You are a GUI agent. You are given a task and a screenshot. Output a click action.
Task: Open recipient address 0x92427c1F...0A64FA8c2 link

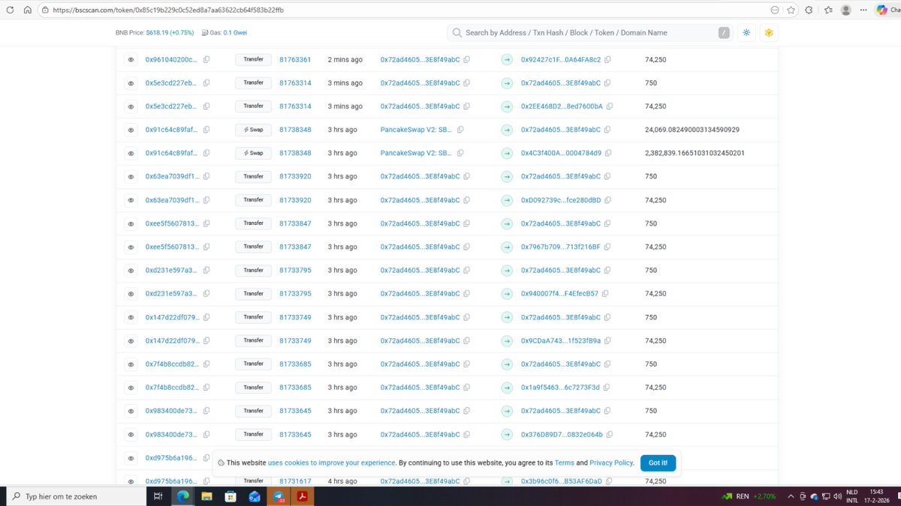click(561, 59)
